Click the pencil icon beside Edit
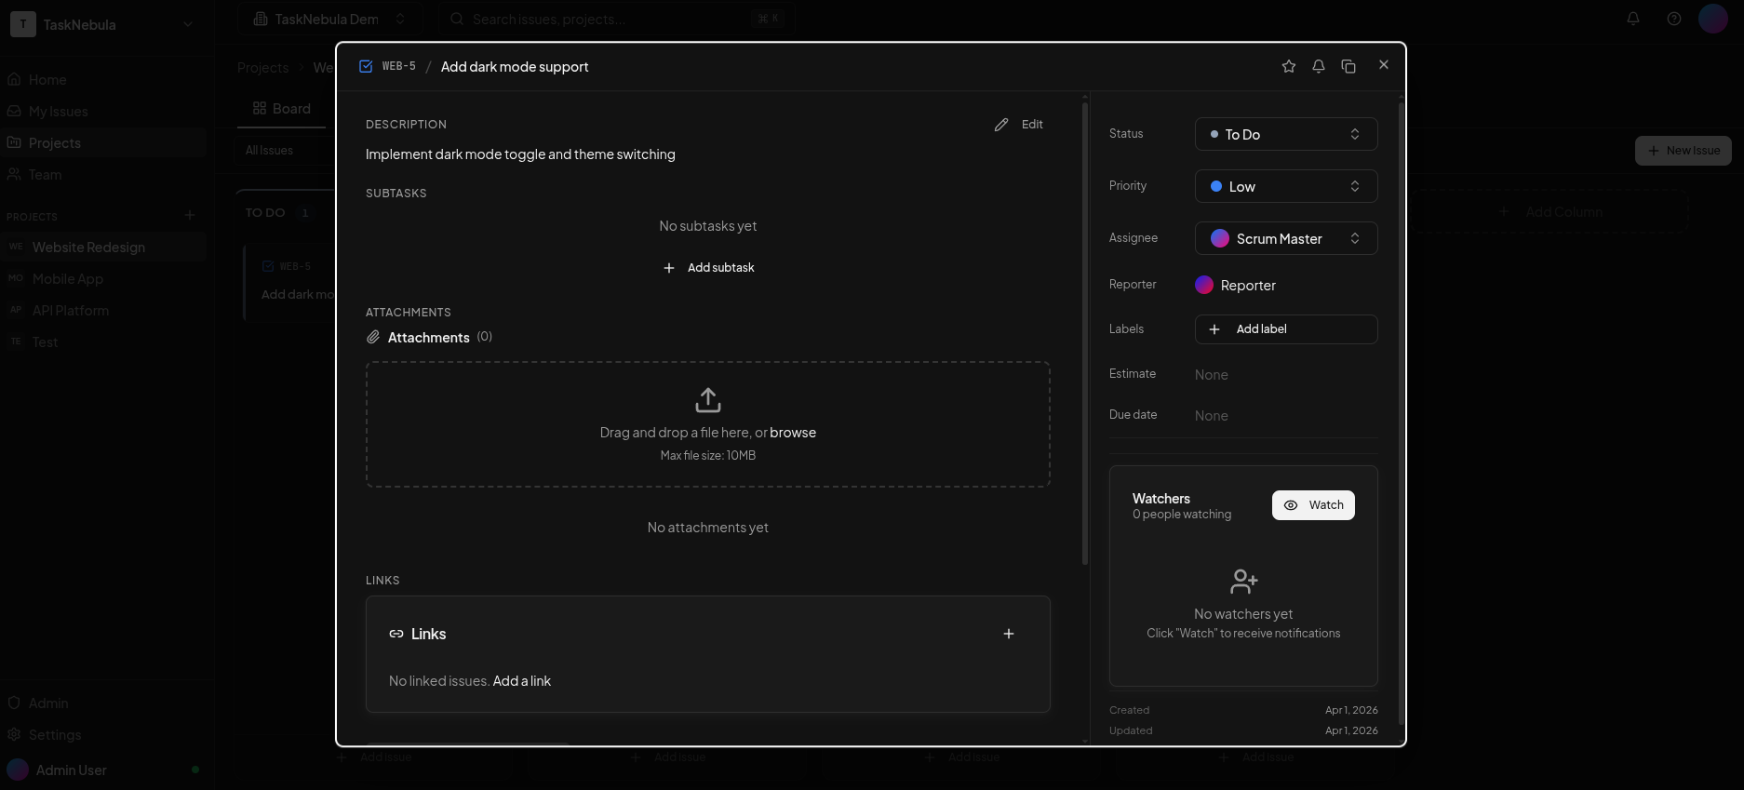Viewport: 1744px width, 790px height. click(1001, 125)
